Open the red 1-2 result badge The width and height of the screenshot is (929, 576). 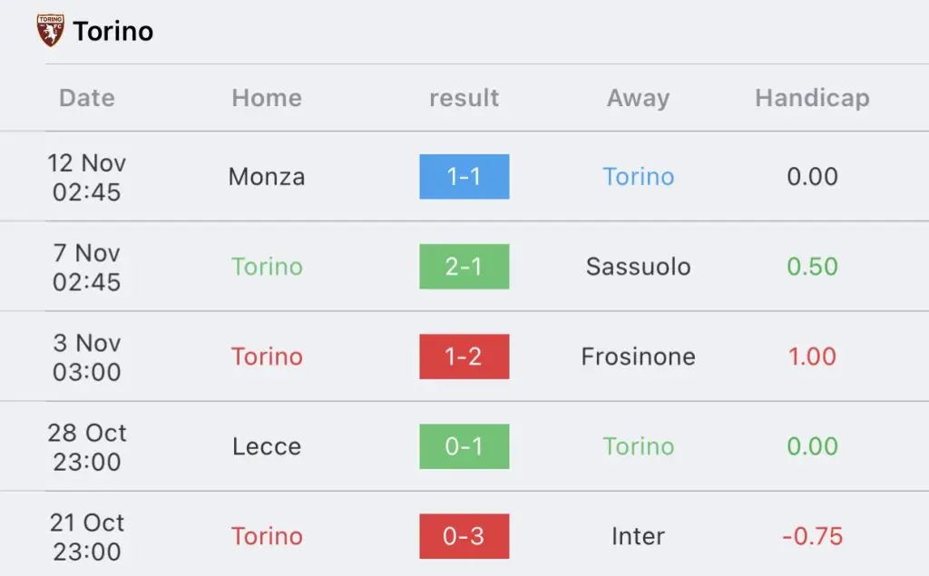pos(464,356)
